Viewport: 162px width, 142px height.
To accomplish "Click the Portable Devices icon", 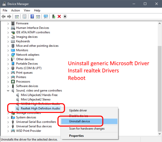I will 13,64.
